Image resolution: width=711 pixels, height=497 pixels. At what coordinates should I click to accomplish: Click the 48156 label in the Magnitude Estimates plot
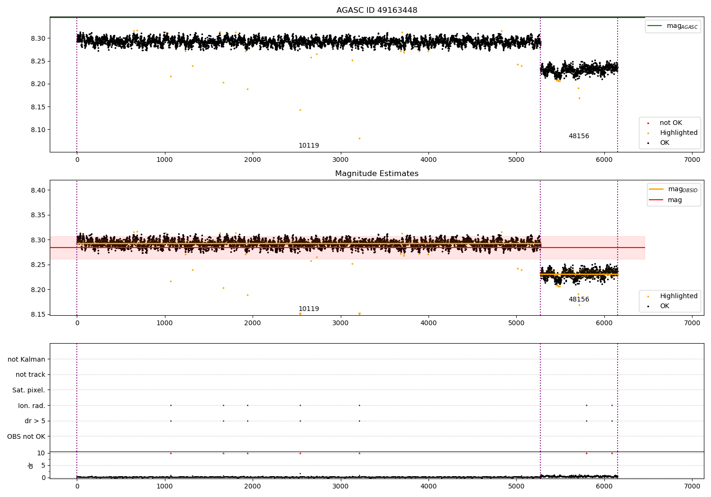click(579, 300)
